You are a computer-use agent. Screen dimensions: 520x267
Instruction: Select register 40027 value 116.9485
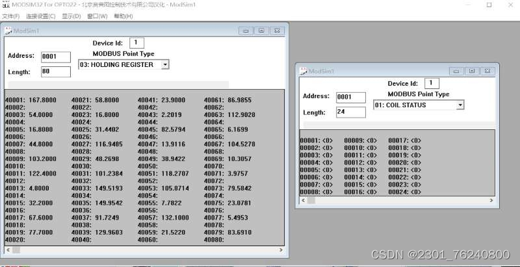[x=109, y=144]
